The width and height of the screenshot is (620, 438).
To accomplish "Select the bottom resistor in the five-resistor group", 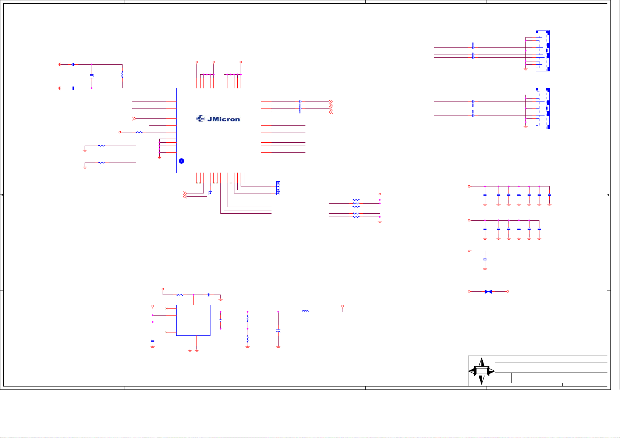I will (x=356, y=217).
